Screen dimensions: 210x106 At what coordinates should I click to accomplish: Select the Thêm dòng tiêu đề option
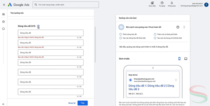pyautogui.click(x=121, y=34)
